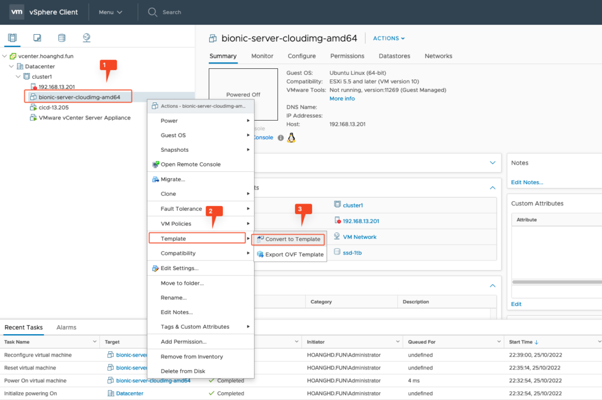This screenshot has height=400, width=602.
Task: Click the VM icon beside the page title
Action: coord(213,38)
